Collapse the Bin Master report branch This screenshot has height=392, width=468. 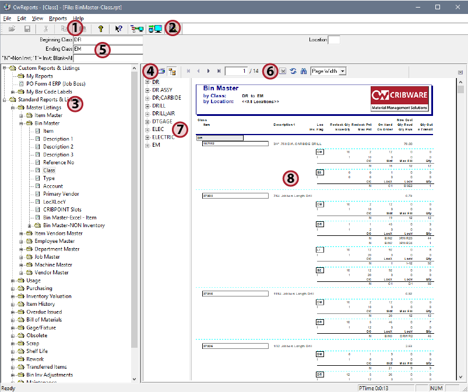[20, 122]
